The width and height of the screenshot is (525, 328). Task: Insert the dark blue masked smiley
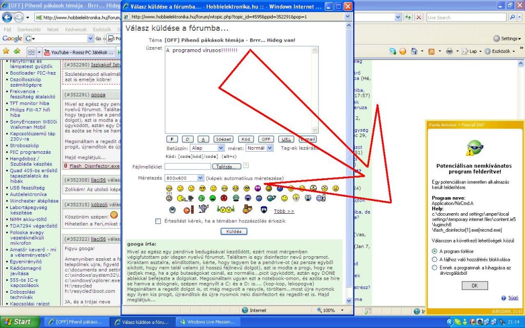pyautogui.click(x=264, y=210)
